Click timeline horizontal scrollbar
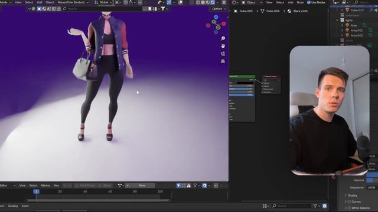Screen dimensions: 378x212 coord(99,200)
